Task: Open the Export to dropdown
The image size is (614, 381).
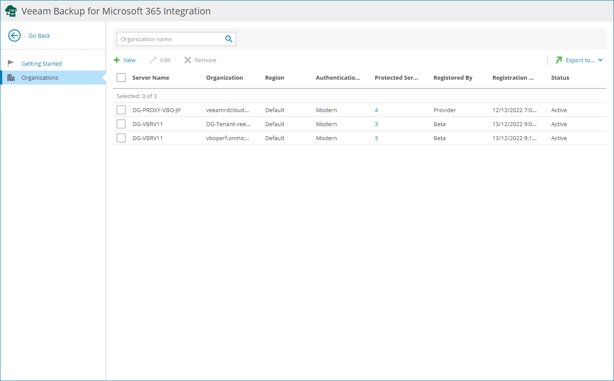Action: [x=601, y=60]
